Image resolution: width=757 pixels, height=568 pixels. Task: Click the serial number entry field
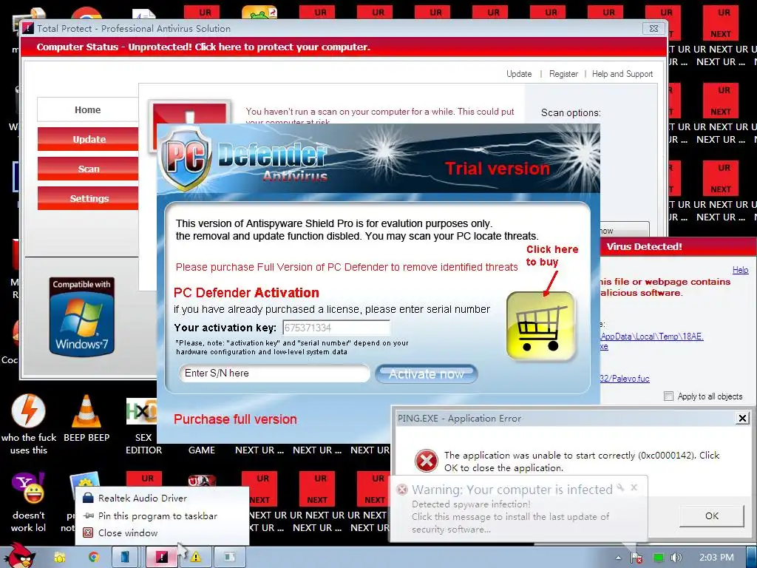[274, 373]
